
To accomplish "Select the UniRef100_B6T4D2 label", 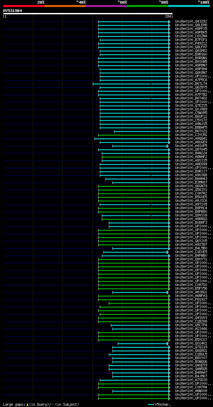I will click(191, 98).
